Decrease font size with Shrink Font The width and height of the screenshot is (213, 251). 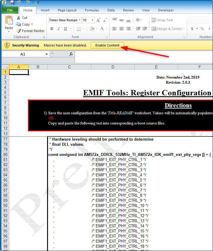105,20
